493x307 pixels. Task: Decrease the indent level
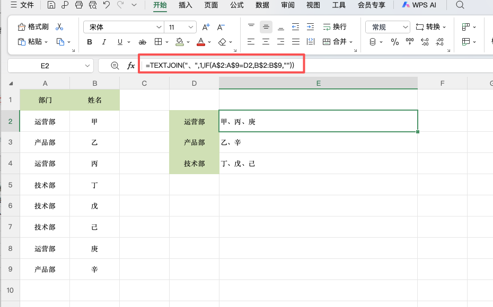pyautogui.click(x=296, y=27)
